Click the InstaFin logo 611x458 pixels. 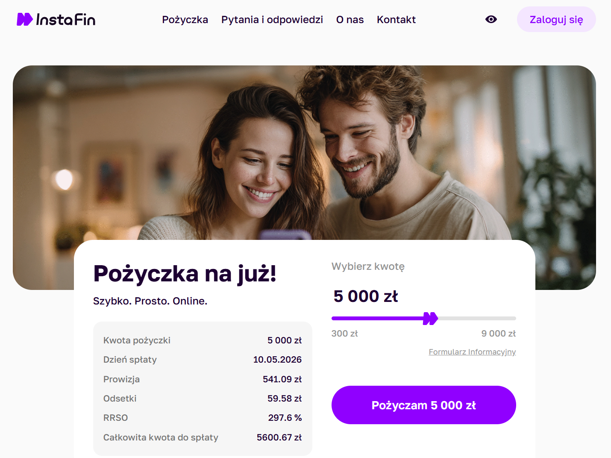(x=56, y=20)
